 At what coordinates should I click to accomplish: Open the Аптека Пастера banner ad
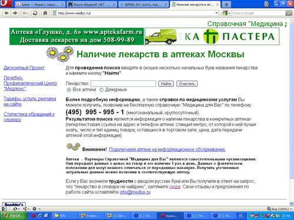pyautogui.click(x=212, y=36)
